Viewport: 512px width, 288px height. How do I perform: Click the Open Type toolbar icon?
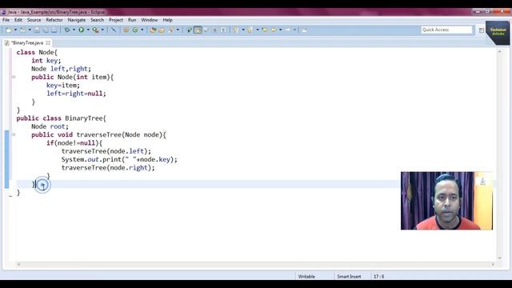153,30
